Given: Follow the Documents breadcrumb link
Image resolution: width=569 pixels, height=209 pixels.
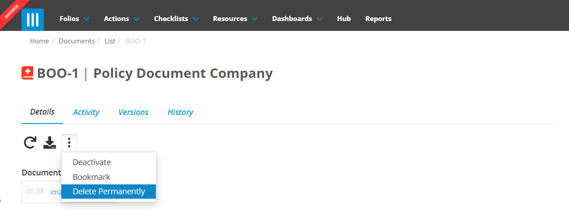Looking at the screenshot, I should pos(77,41).
